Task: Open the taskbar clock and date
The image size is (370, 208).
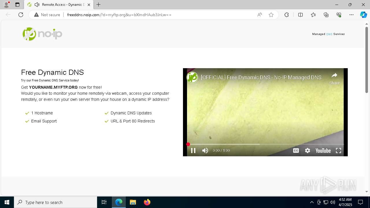Action: (x=345, y=202)
